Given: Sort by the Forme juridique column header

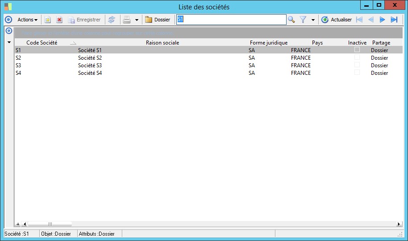Looking at the screenshot, I should pyautogui.click(x=269, y=43).
